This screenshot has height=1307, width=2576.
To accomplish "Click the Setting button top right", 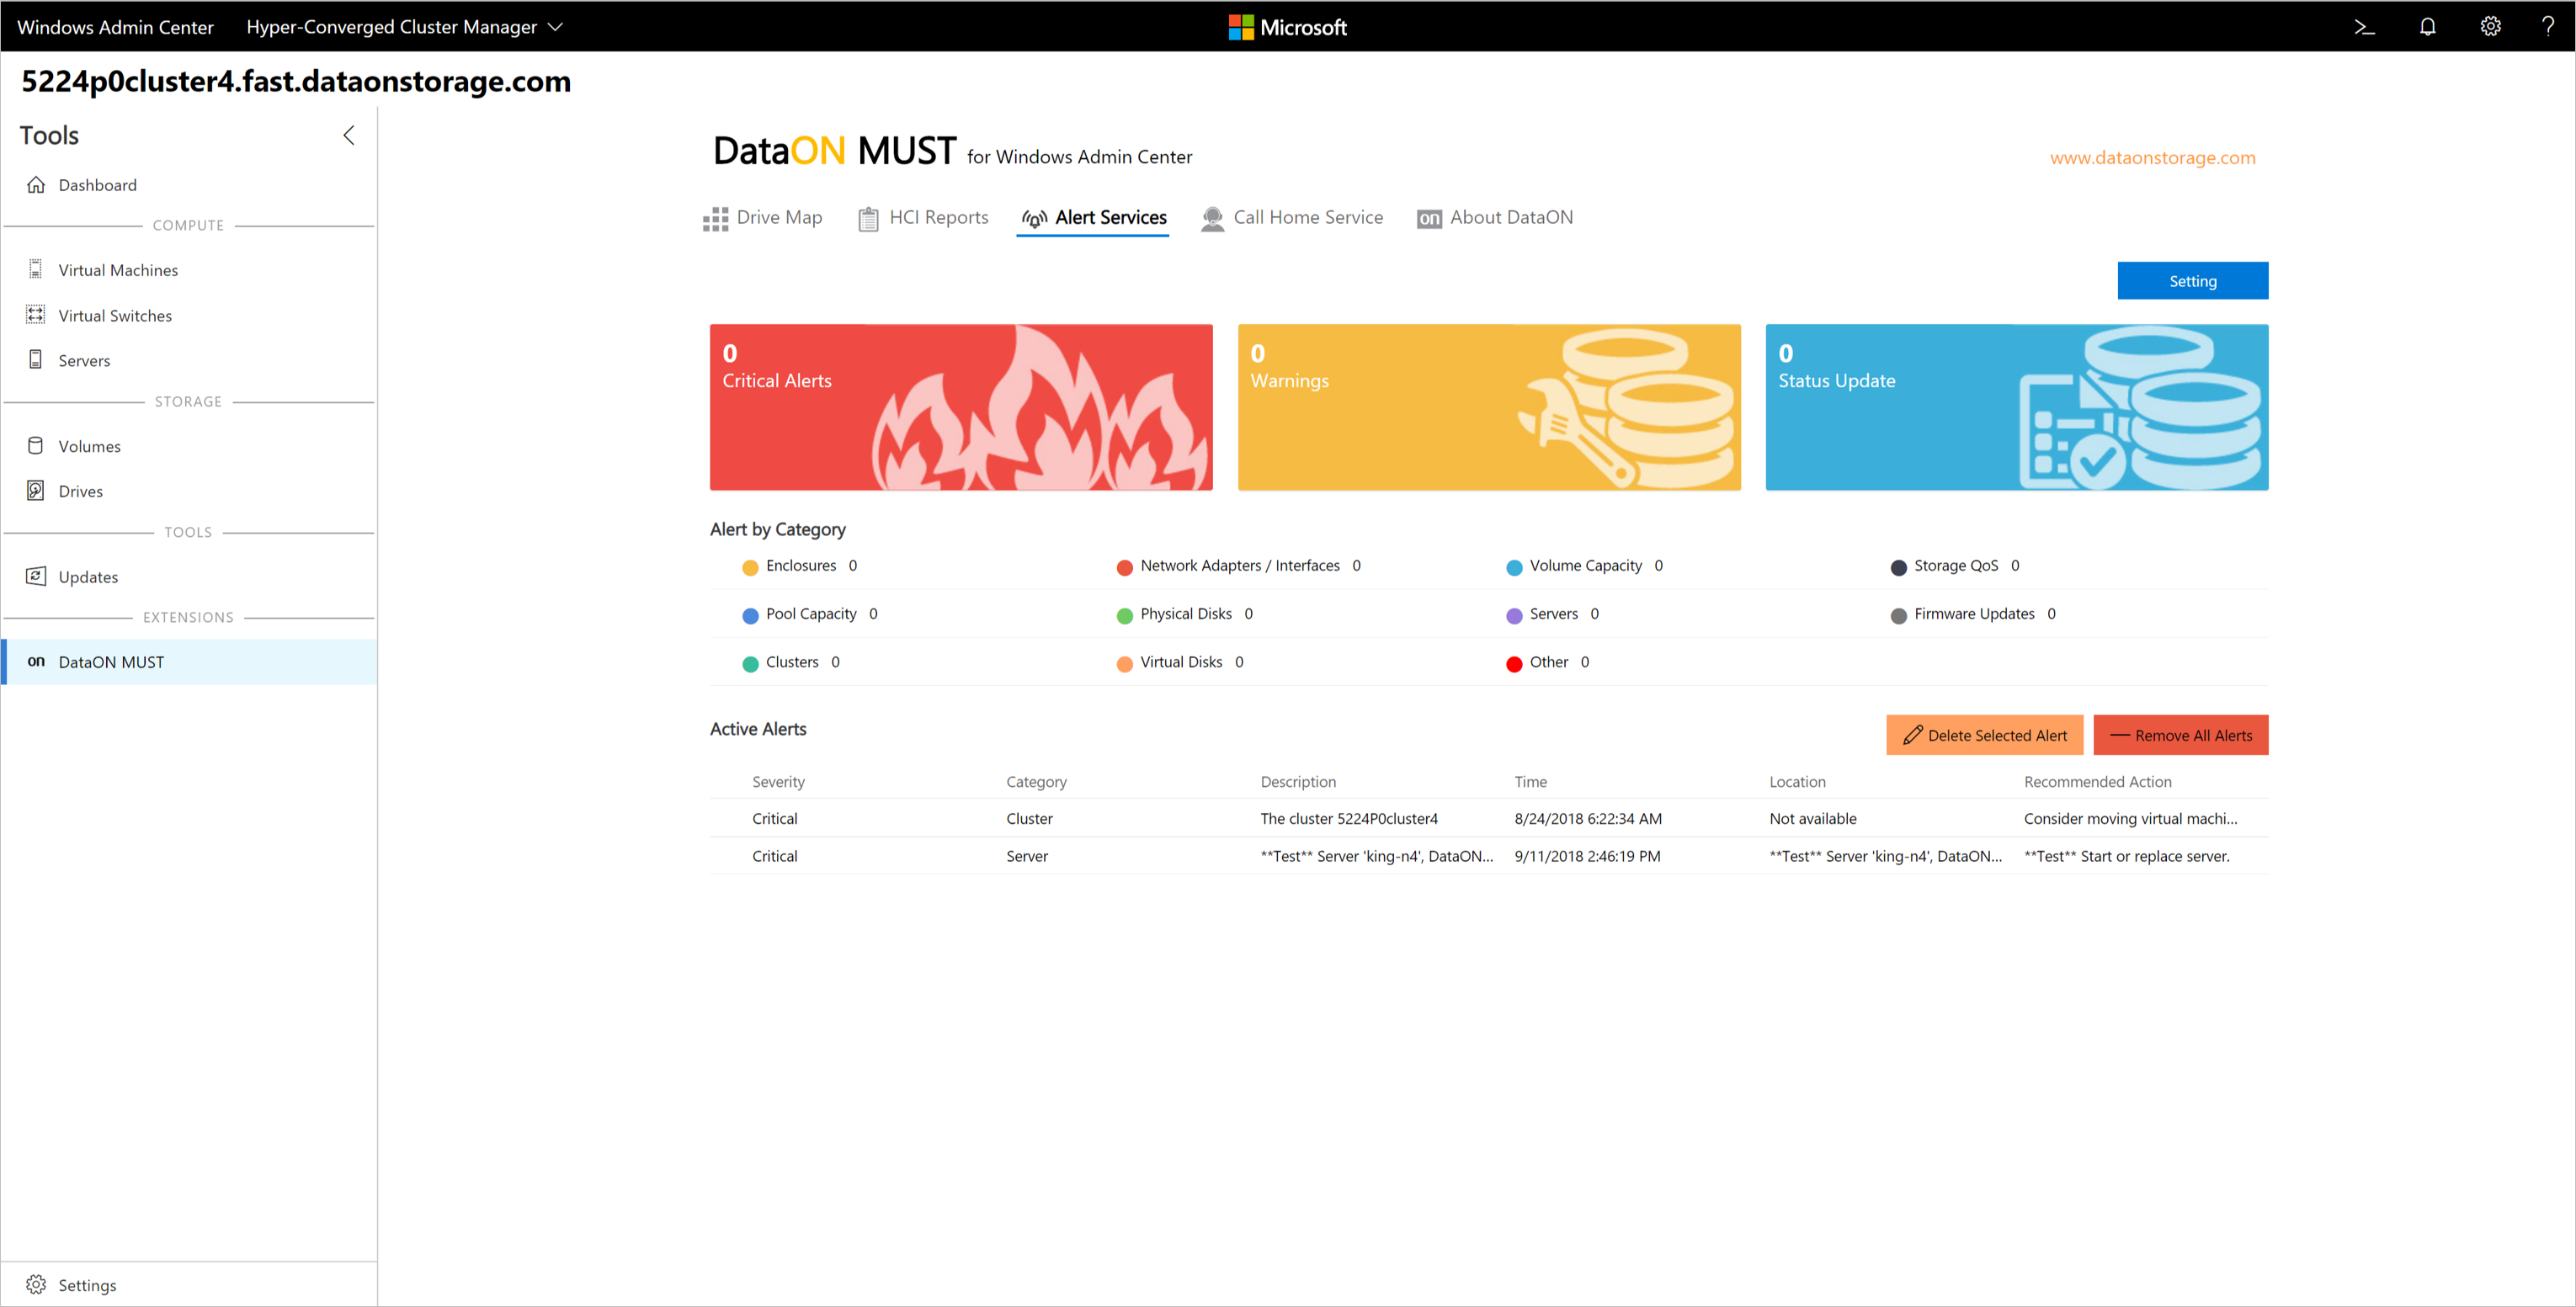I will point(2192,280).
